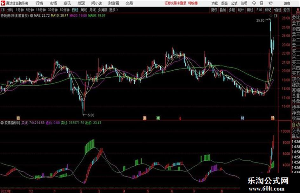
Task: Switch to the 15分钟 period
Action: tap(41, 10)
